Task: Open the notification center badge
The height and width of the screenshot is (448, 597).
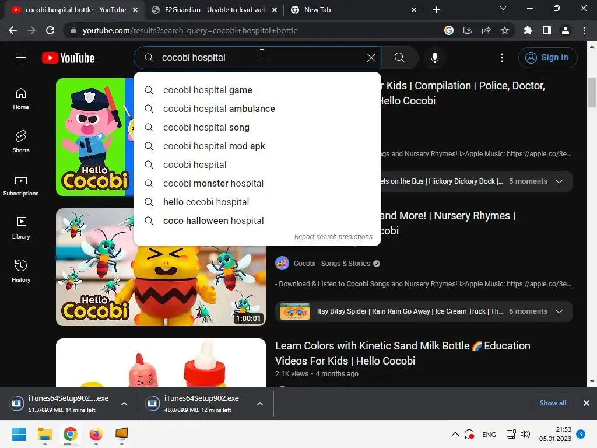Action: (581, 434)
